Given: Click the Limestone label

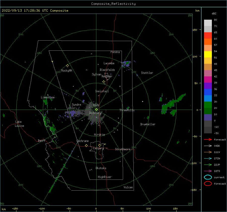Looking at the screenshot, I should (x=48, y=97).
